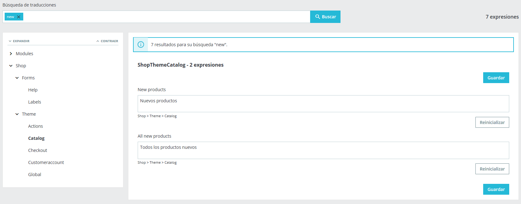This screenshot has height=204, width=521.
Task: Open the Global theme domain
Action: (34, 175)
